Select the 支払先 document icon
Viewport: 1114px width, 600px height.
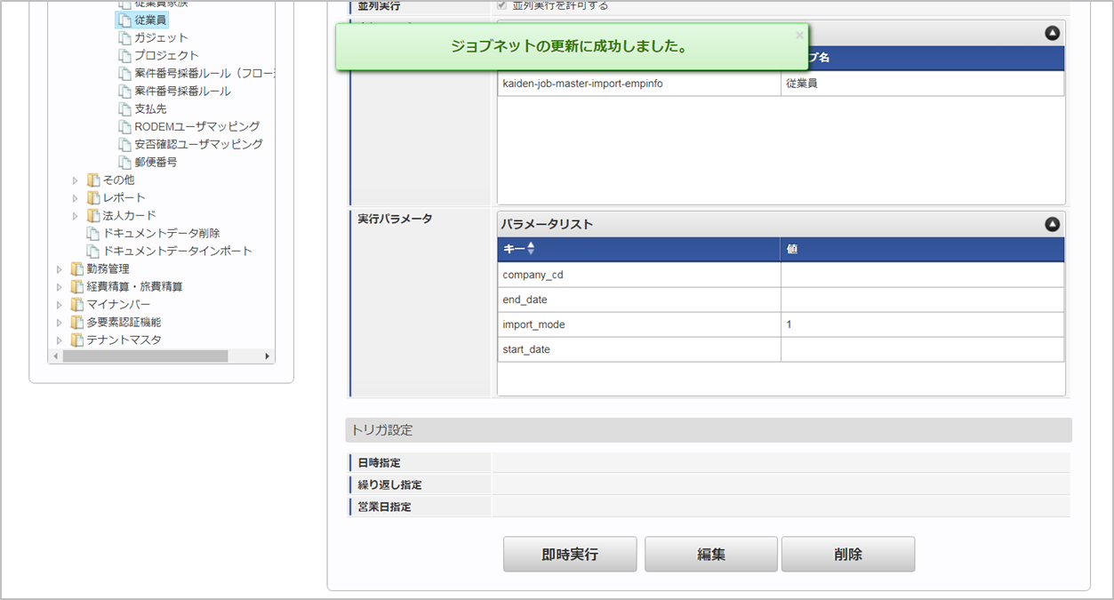(124, 108)
